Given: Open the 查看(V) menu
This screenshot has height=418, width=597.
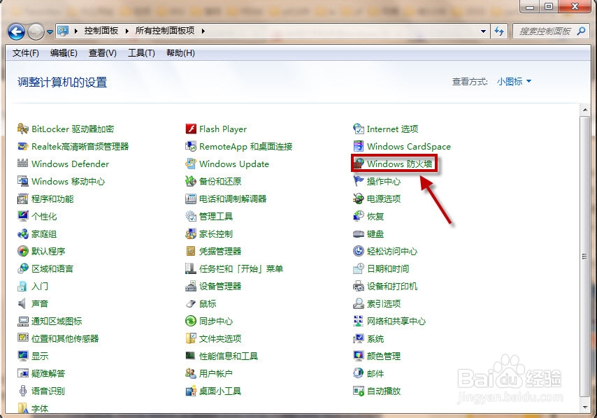Looking at the screenshot, I should coord(103,53).
